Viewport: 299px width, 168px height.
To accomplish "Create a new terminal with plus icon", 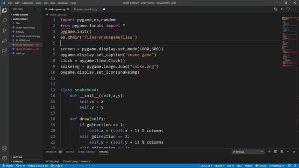I will (269, 152).
